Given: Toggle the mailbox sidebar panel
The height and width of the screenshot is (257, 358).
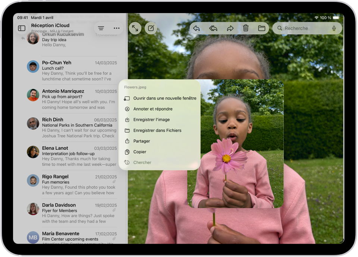Looking at the screenshot, I should coord(22,28).
